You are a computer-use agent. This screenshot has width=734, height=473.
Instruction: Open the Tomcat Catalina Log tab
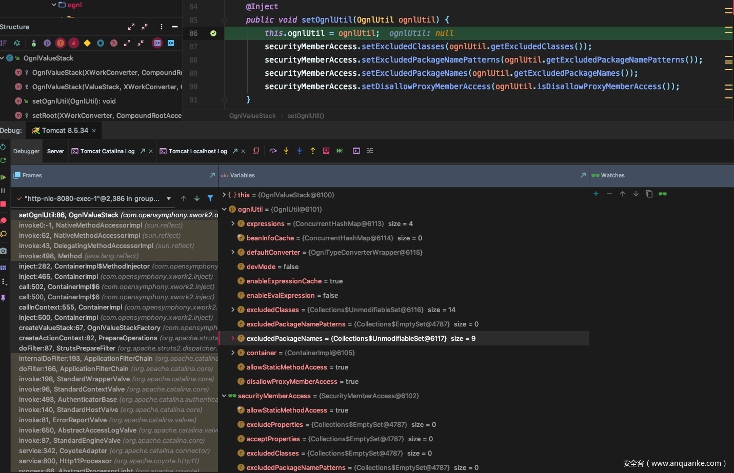pyautogui.click(x=107, y=151)
